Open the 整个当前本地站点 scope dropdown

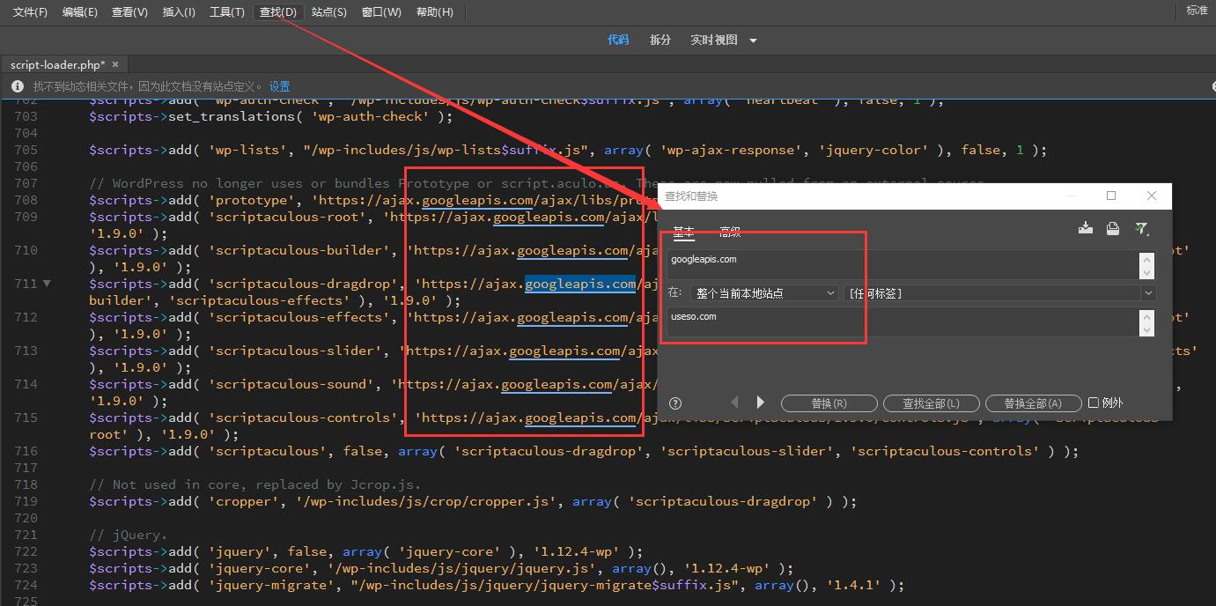[764, 293]
